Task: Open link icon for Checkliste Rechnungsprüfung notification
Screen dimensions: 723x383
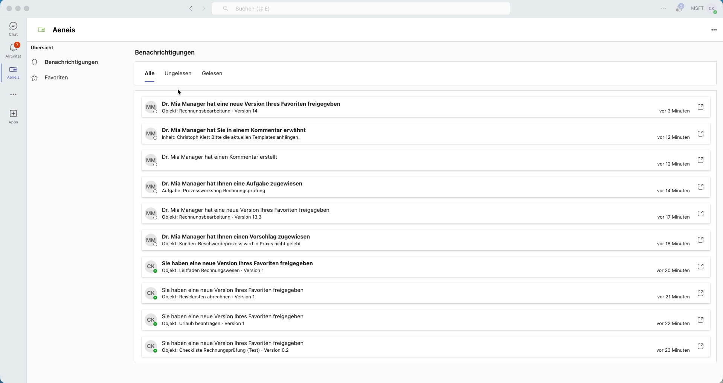Action: [700, 347]
